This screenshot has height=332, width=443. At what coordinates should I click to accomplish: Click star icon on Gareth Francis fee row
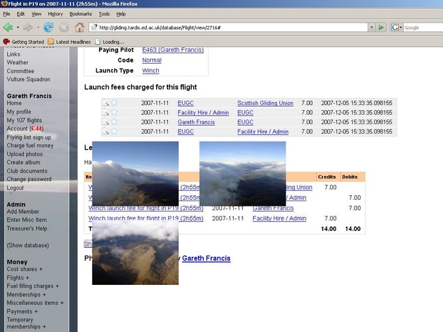coord(114,122)
